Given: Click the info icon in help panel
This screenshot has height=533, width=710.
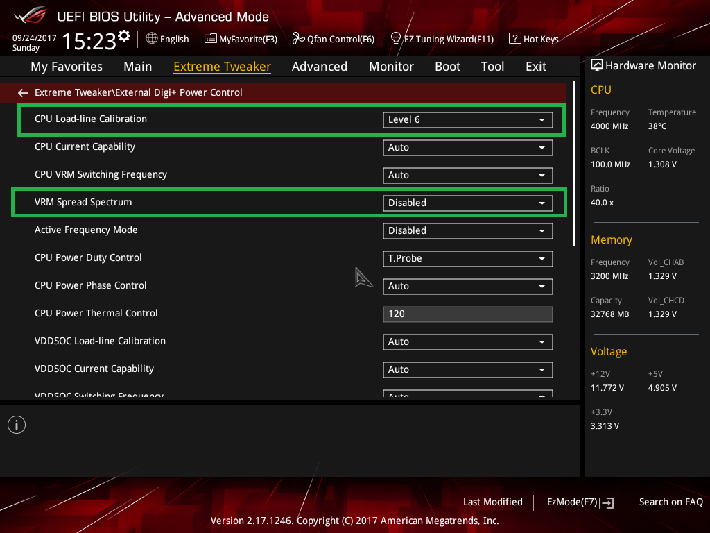Looking at the screenshot, I should (x=17, y=425).
